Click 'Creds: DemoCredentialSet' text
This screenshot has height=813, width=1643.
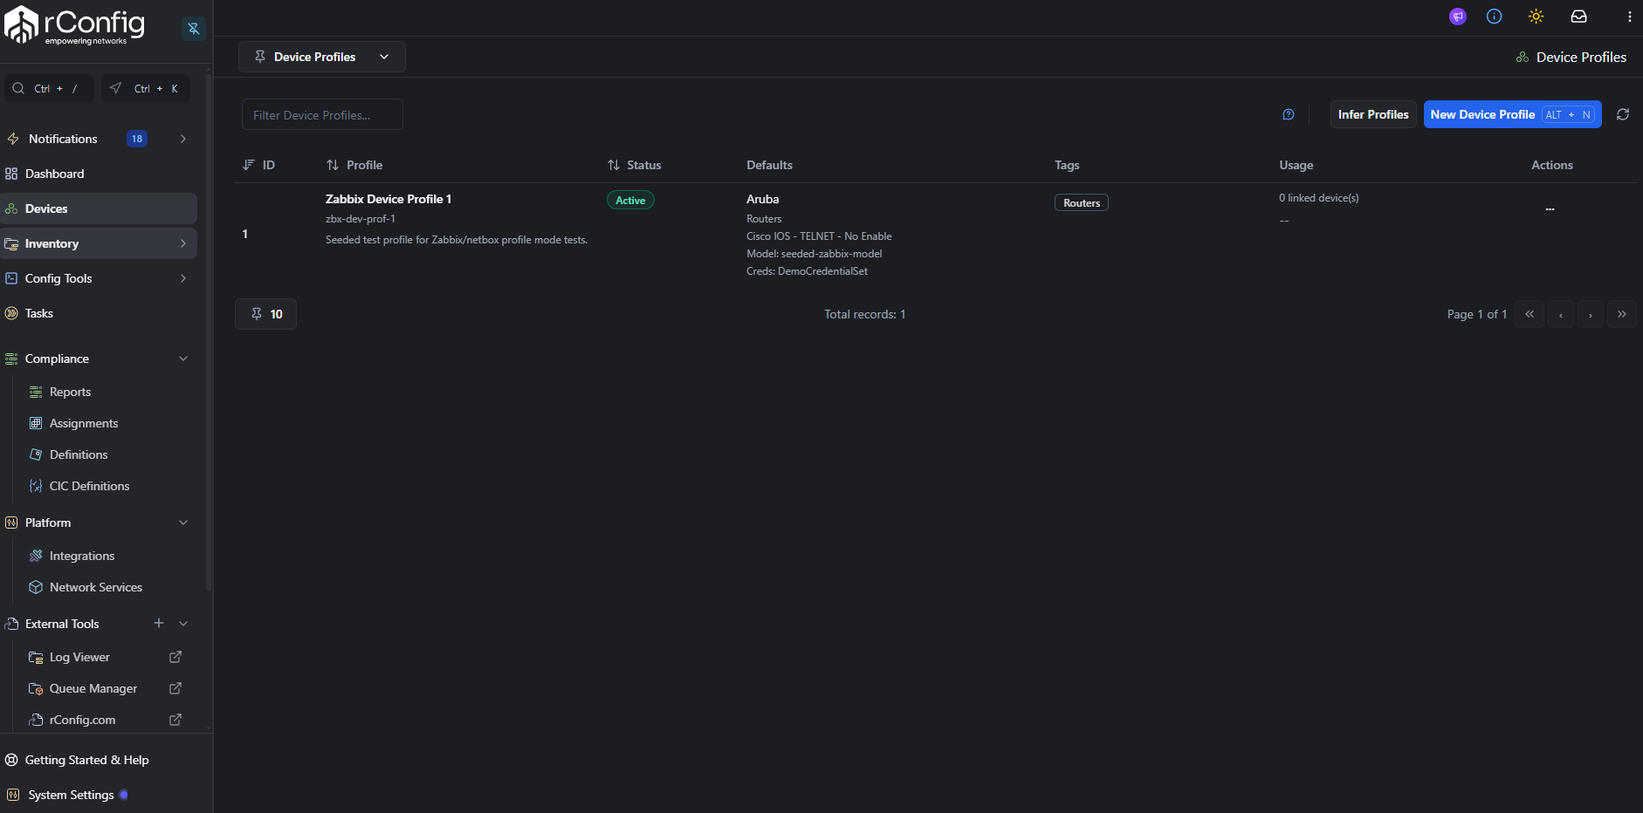(807, 271)
